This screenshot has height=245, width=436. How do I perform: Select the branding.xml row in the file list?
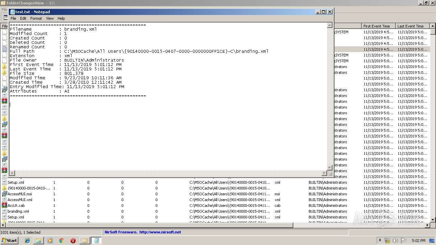tap(215, 211)
